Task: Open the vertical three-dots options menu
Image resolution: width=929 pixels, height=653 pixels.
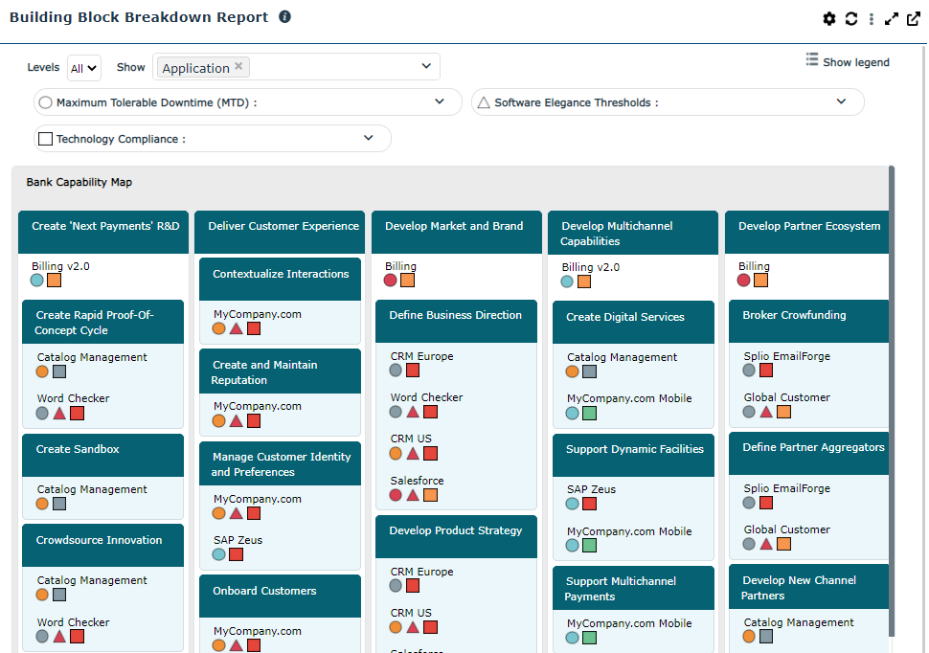Action: coord(871,19)
